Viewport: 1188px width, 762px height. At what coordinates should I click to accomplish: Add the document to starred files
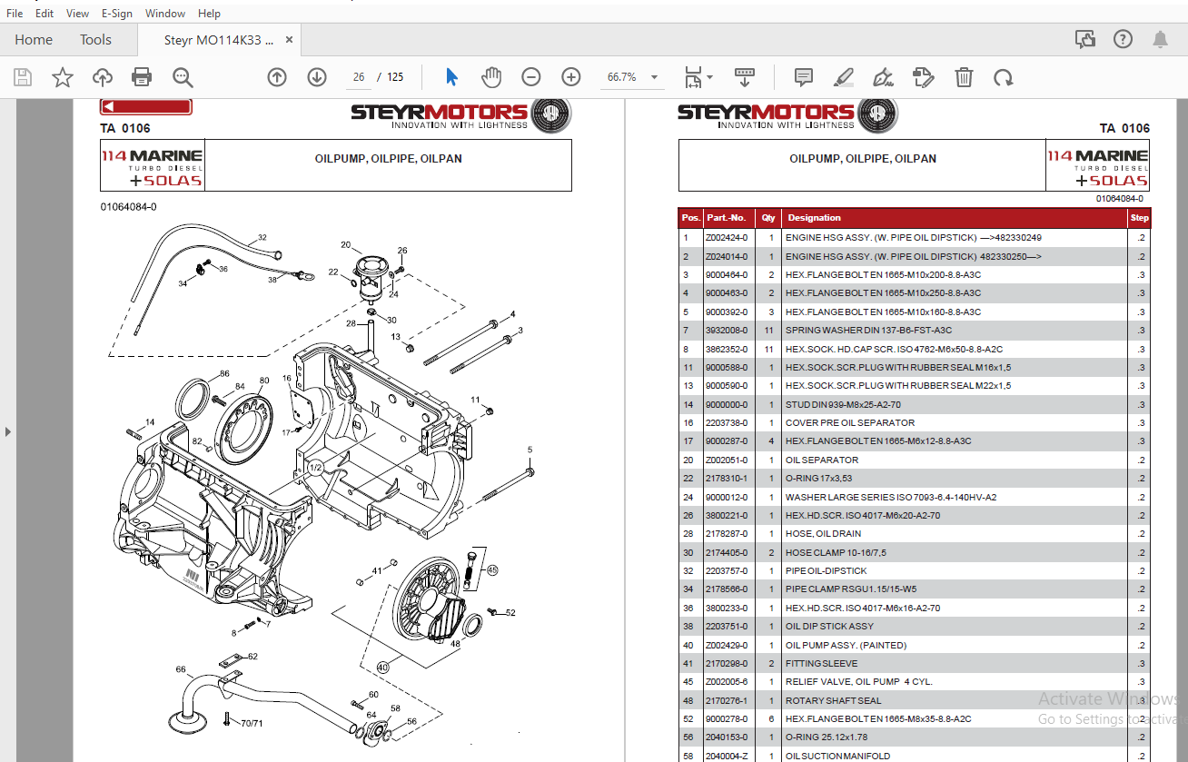click(x=62, y=77)
